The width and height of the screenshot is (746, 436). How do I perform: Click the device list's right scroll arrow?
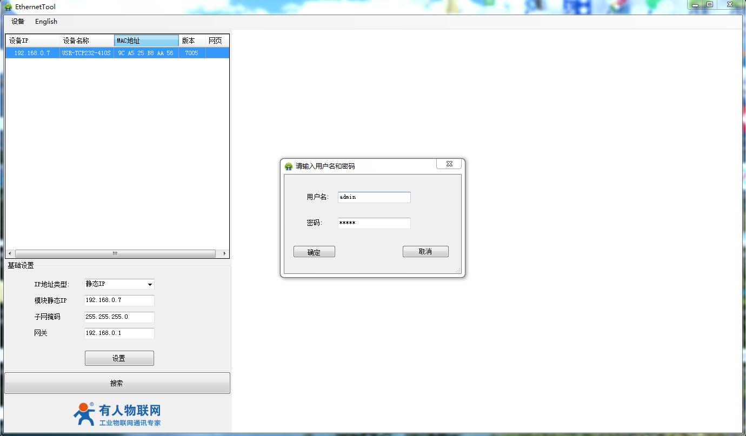(224, 253)
